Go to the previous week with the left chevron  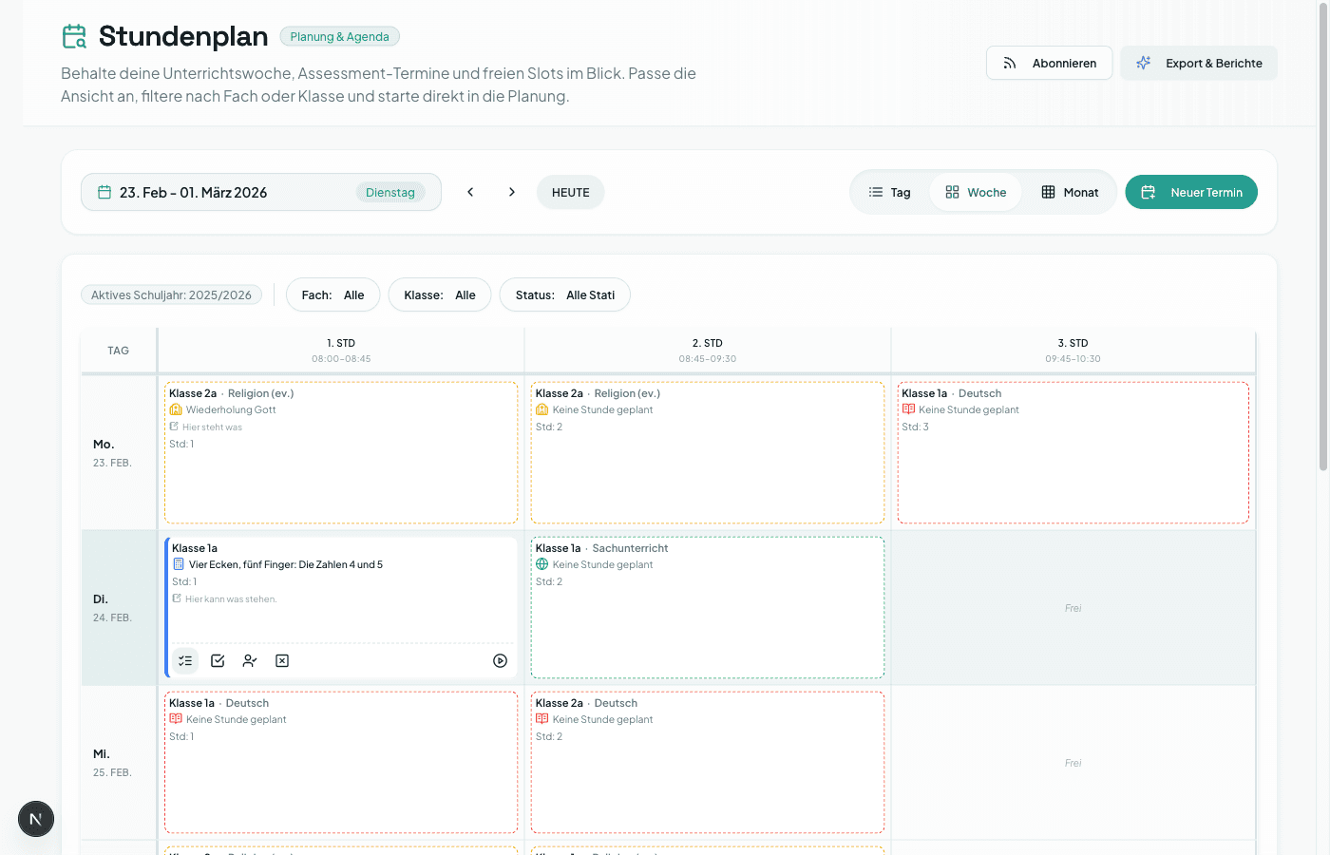point(470,192)
